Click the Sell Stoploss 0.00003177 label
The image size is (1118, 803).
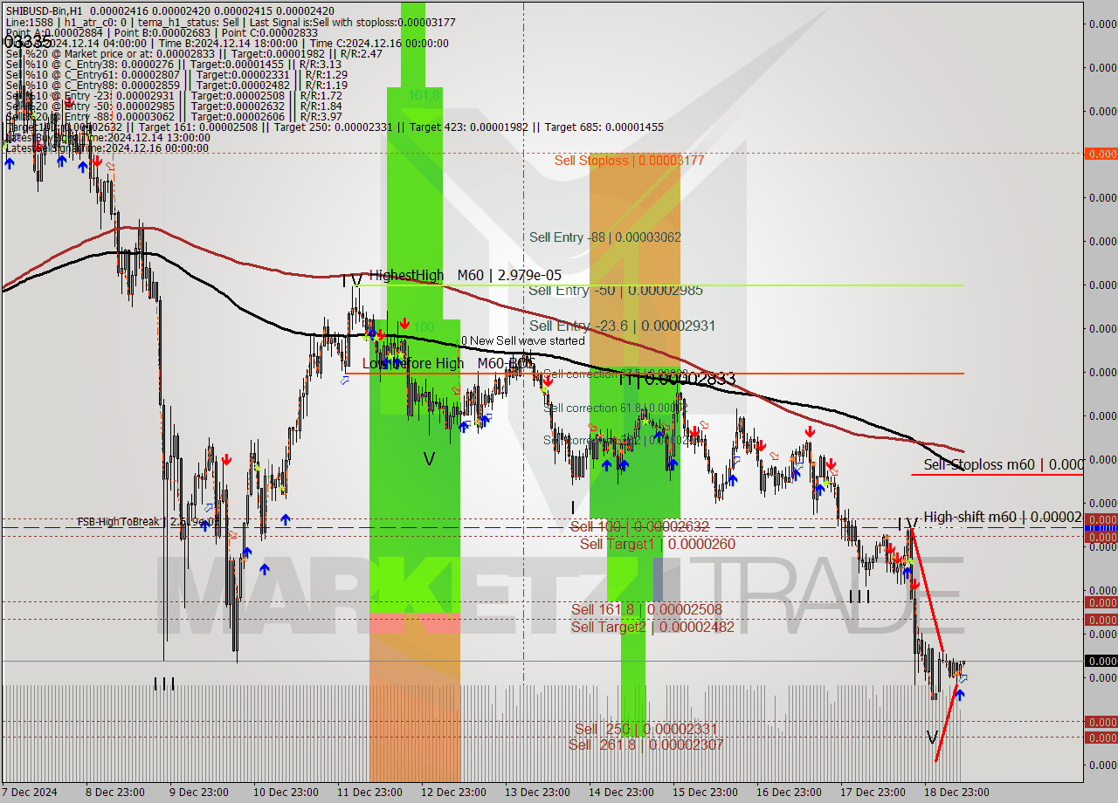629,161
